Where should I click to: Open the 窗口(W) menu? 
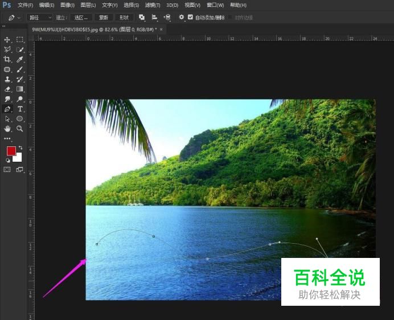pyautogui.click(x=215, y=5)
